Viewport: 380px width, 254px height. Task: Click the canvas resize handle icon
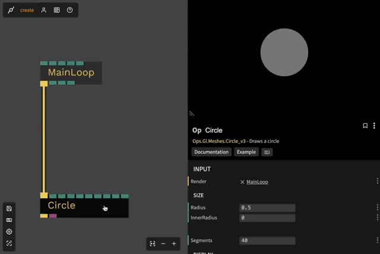pyautogui.click(x=192, y=114)
